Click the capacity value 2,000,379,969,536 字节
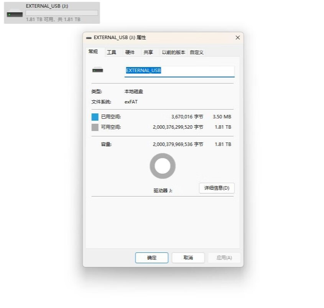This screenshot has width=324, height=308. point(178,144)
